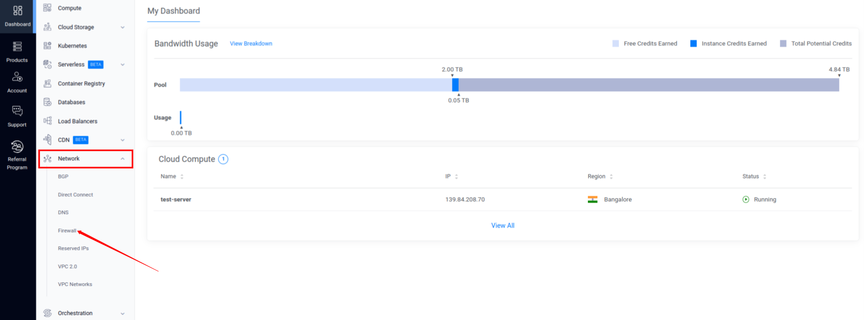Click the Referral Program icon
864x320 pixels.
click(17, 147)
